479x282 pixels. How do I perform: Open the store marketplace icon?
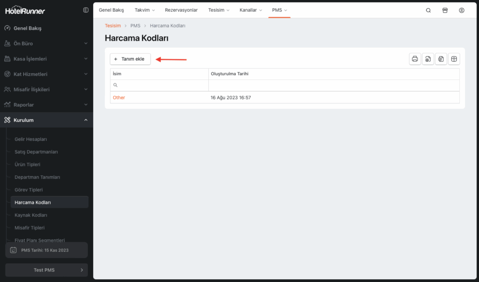[445, 10]
